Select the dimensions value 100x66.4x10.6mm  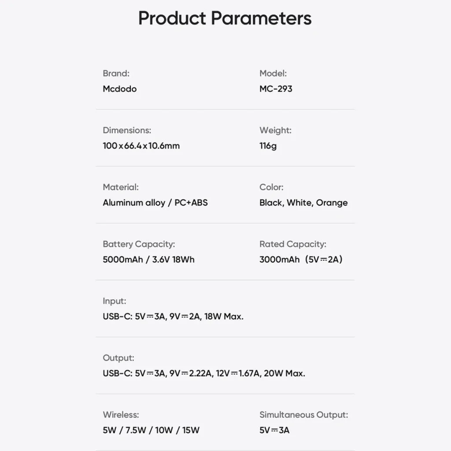141,145
